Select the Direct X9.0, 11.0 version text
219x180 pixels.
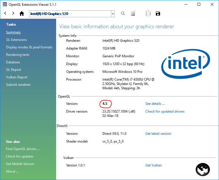(x=114, y=134)
